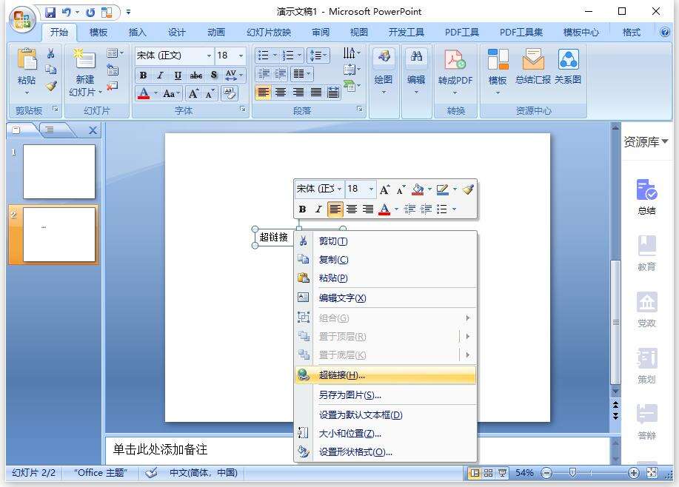Open ribbon font name combo box
The image size is (679, 487).
click(x=174, y=56)
